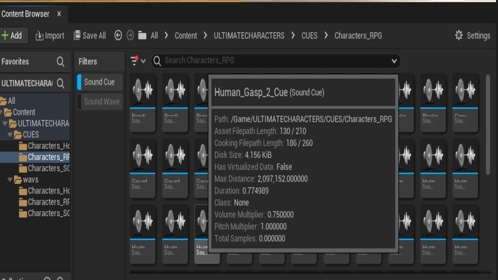This screenshot has height=280, width=498.
Task: Toggle the Sound Cue filter
Action: [x=100, y=82]
